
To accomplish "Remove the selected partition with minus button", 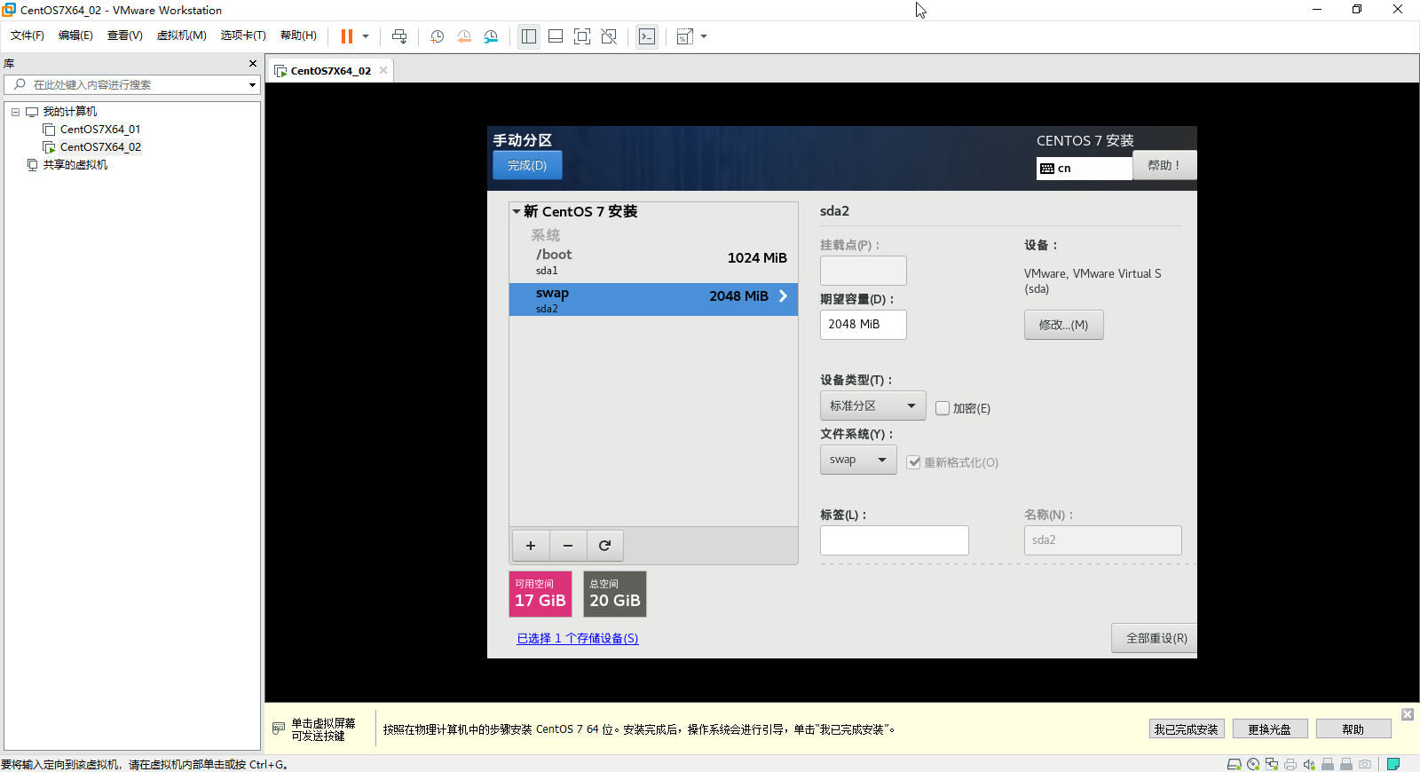I will point(568,546).
